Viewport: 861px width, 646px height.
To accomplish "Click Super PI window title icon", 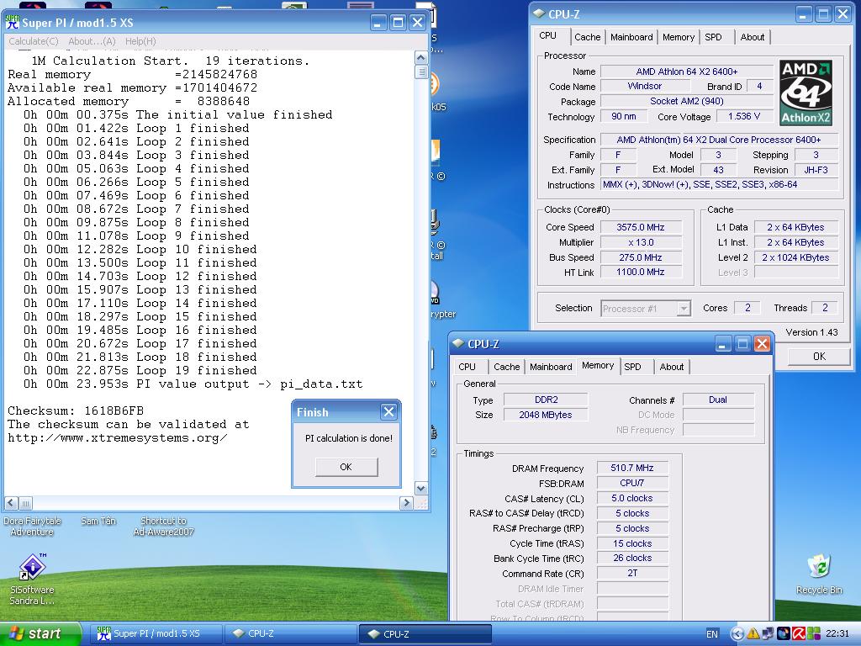I will click(12, 22).
